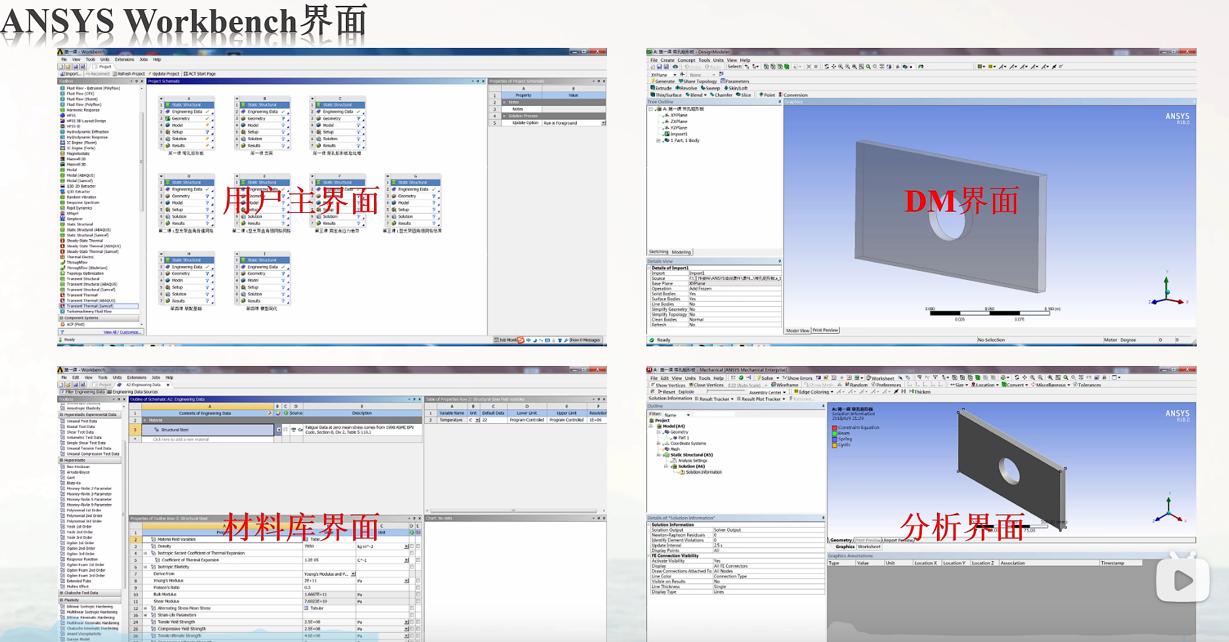
Task: Open the Create menu in DesignModeler
Action: (x=667, y=60)
